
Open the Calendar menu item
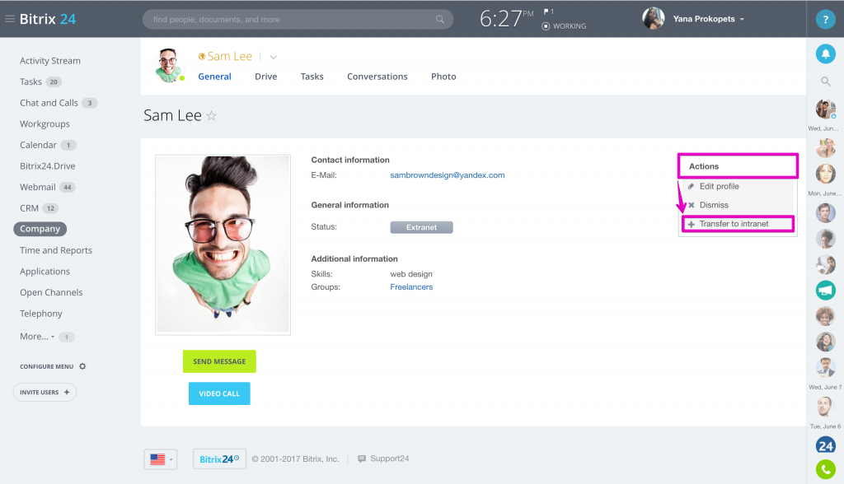tap(38, 145)
